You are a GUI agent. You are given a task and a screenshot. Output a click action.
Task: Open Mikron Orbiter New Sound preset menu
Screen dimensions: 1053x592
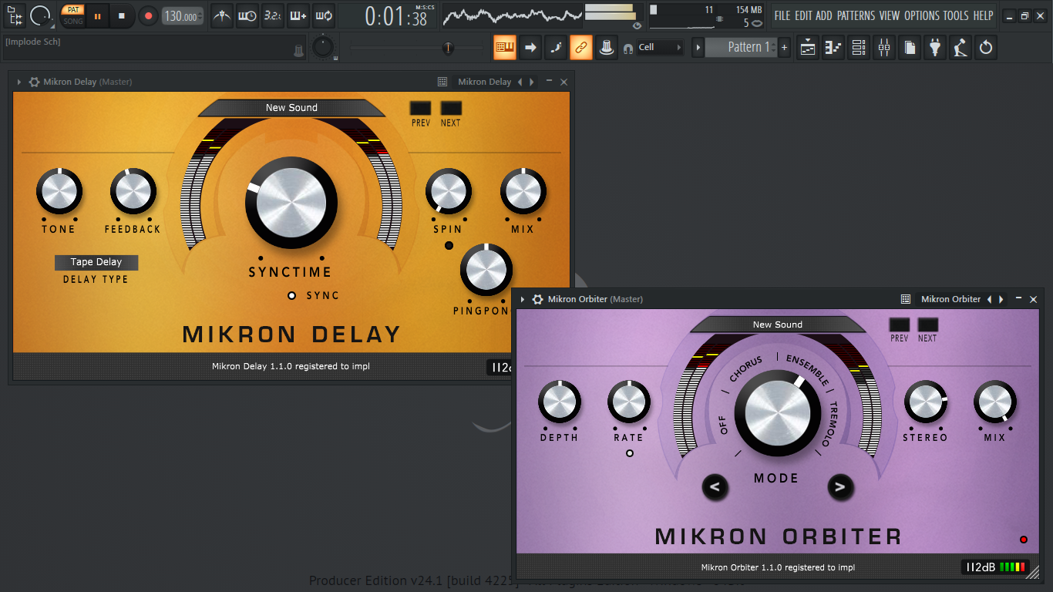coord(778,325)
